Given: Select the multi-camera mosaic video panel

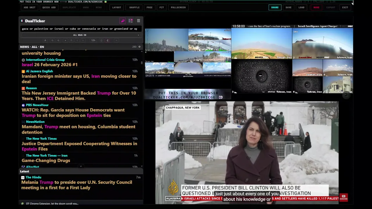Looking at the screenshot, I should click(x=188, y=53).
